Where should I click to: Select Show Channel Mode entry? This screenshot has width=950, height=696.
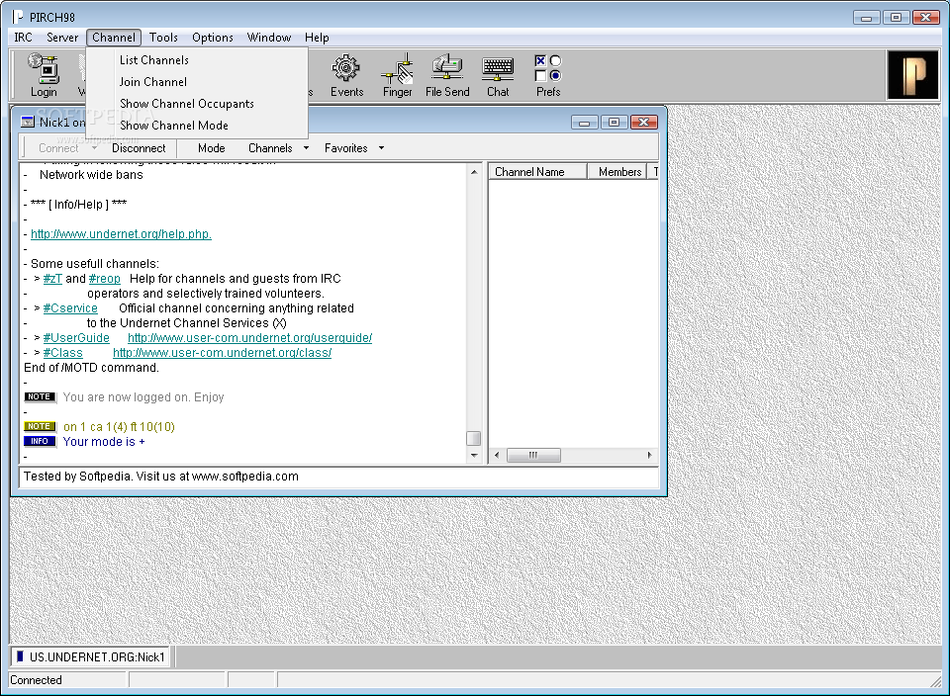click(174, 126)
